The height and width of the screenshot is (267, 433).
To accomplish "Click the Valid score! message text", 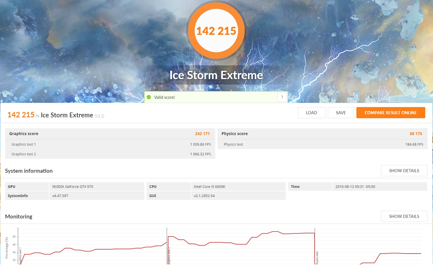I will [x=165, y=97].
